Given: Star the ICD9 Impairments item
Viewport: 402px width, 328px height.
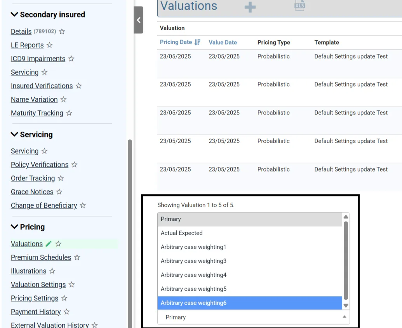Looking at the screenshot, I should [x=71, y=59].
